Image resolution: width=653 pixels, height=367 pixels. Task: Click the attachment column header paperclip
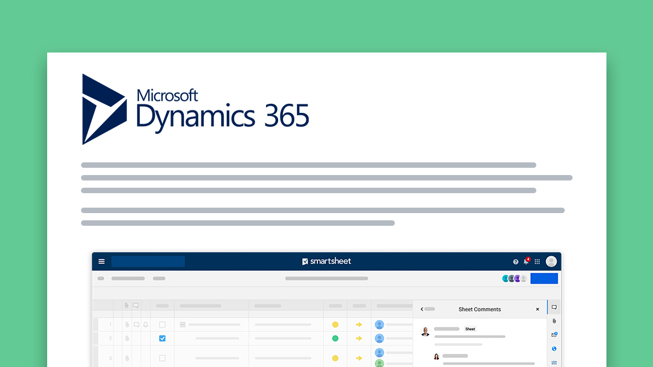[x=126, y=305]
